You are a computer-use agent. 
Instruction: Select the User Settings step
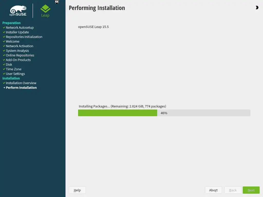[x=15, y=74]
